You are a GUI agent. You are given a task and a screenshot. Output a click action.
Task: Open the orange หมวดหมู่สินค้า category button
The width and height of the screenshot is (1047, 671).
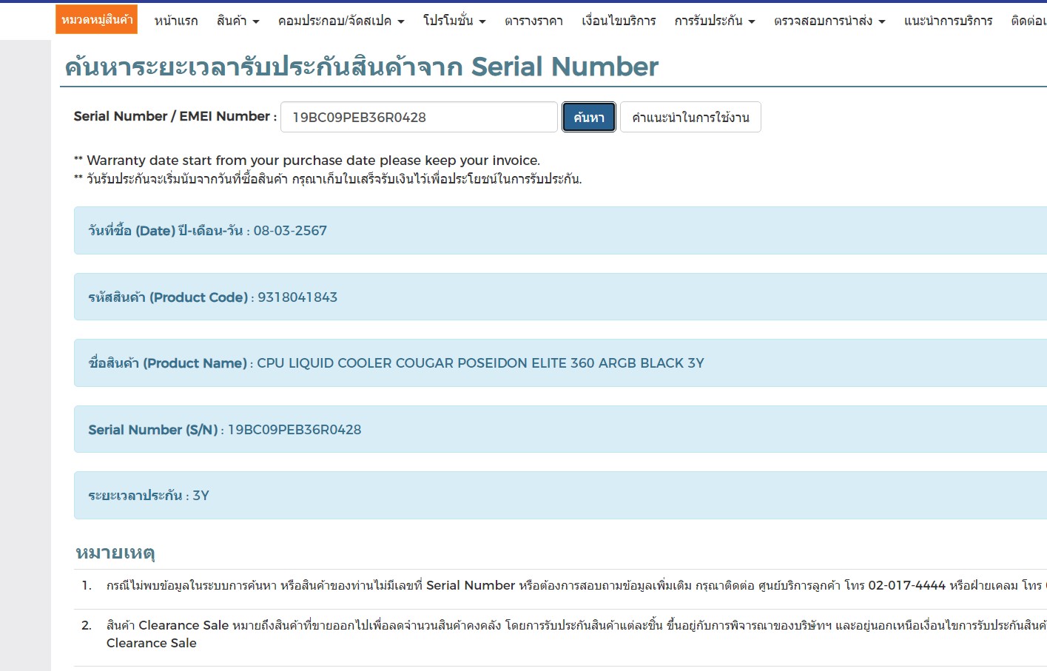tap(96, 19)
